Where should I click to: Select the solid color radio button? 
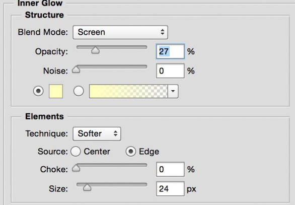[38, 91]
